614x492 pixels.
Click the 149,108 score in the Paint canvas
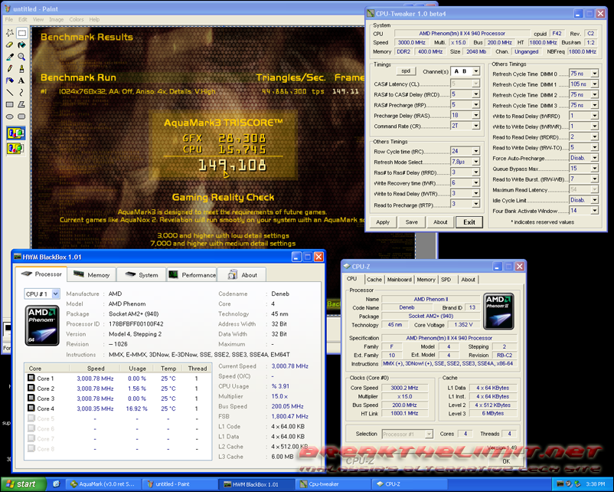232,166
